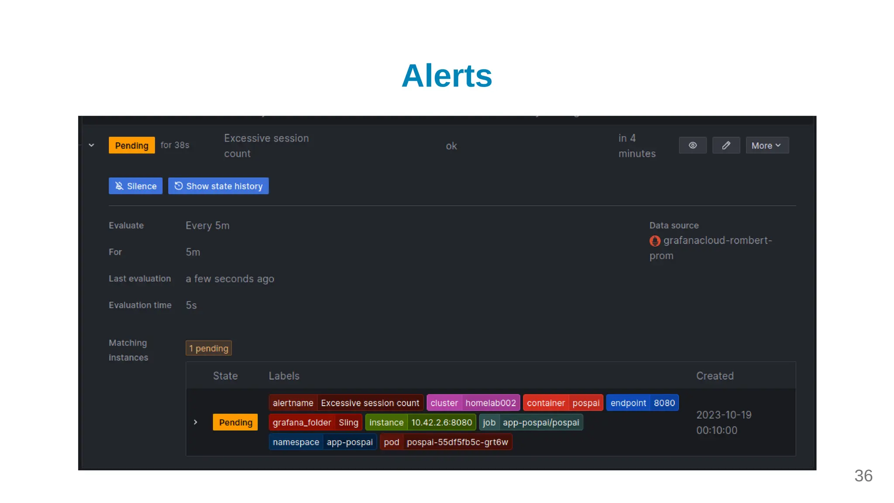Click the grafana_folder Sling label
This screenshot has width=894, height=503.
[x=316, y=422]
